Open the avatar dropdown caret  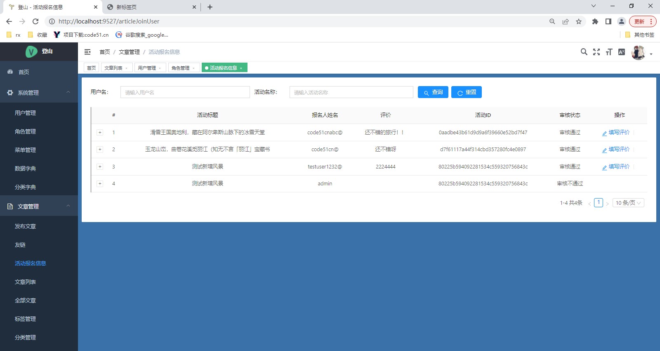651,54
